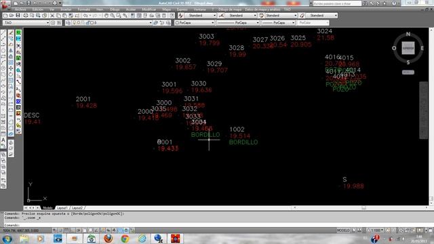Viewport: 434px width, 244px height.
Task: Cut selection with scissors icon
Action: coord(52,16)
